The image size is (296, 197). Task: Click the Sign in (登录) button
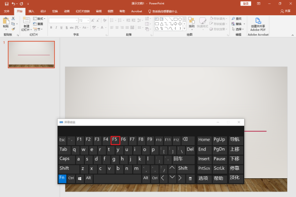point(246,3)
